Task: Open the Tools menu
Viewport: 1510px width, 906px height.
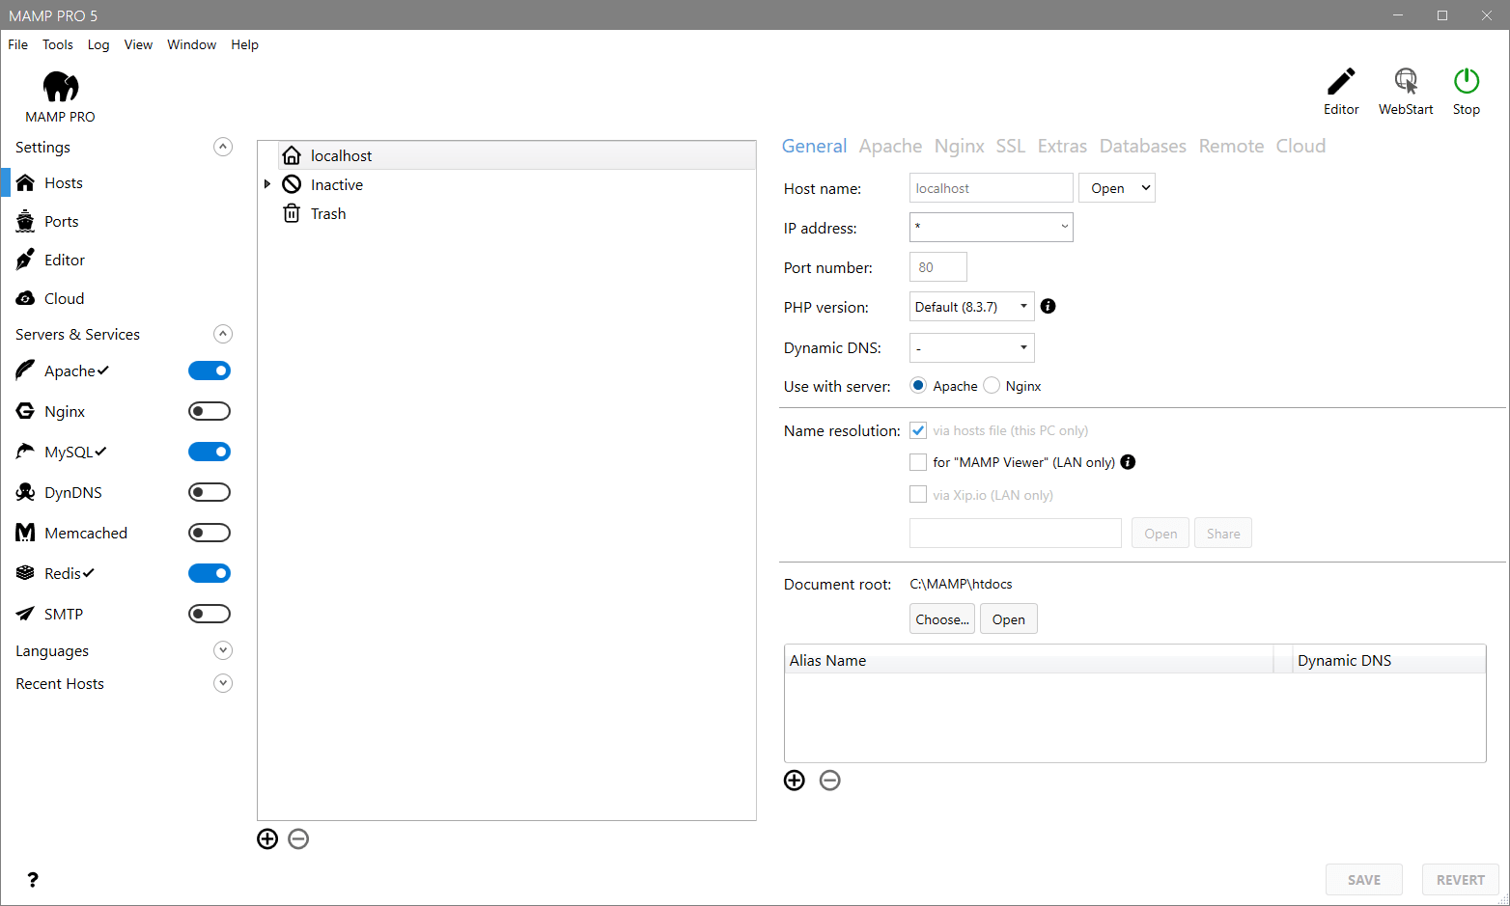Action: pyautogui.click(x=58, y=45)
